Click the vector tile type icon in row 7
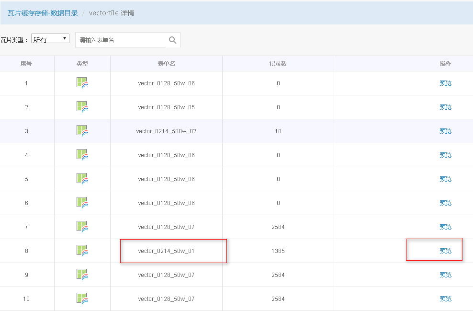This screenshot has height=311, width=473. click(x=82, y=227)
